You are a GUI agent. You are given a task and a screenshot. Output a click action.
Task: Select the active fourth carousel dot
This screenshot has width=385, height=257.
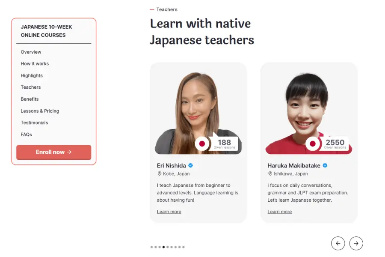(163, 247)
